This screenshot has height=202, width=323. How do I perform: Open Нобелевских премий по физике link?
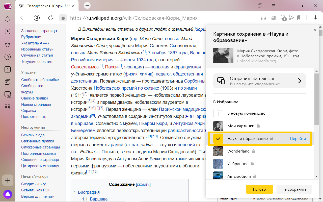click(126, 88)
